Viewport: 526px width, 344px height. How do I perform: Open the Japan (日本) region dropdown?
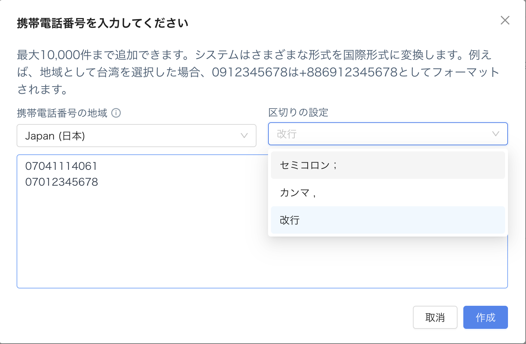136,136
